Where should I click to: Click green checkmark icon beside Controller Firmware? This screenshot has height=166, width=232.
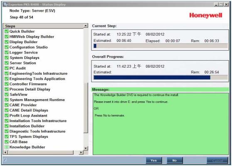[7, 84]
